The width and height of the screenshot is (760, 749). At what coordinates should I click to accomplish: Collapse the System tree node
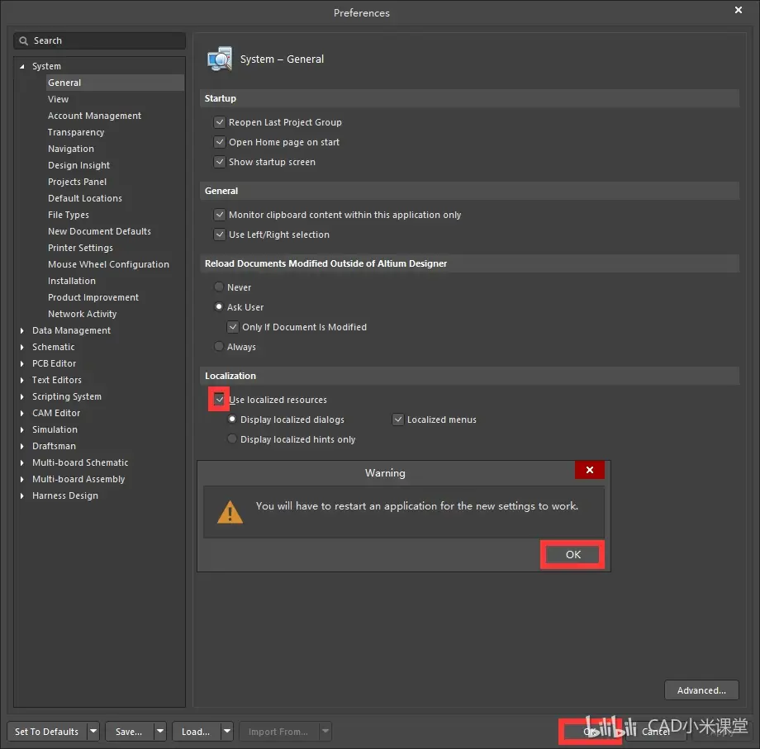pos(21,66)
